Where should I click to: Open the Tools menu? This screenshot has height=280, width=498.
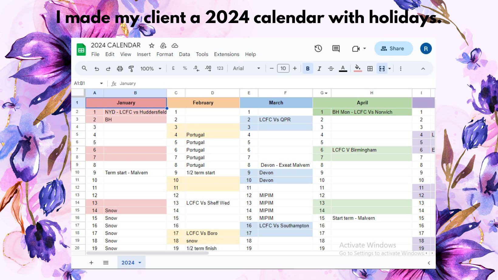point(202,54)
